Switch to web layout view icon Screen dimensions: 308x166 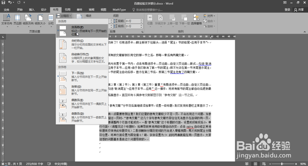pyautogui.click(x=264, y=164)
